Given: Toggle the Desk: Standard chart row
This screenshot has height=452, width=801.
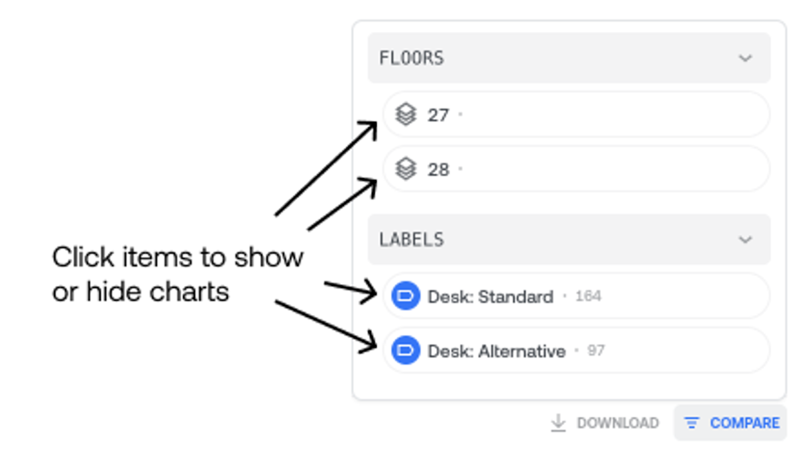Looking at the screenshot, I should pyautogui.click(x=576, y=296).
